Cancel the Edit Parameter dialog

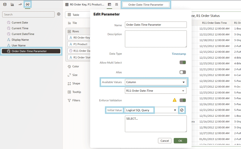164,141
